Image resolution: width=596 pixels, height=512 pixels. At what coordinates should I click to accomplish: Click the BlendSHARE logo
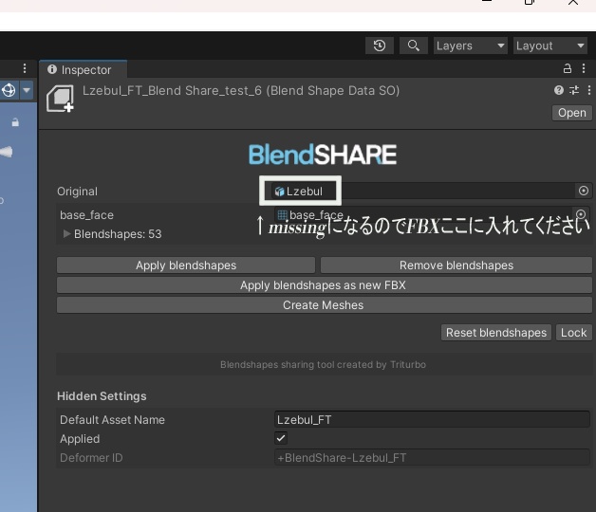[323, 155]
